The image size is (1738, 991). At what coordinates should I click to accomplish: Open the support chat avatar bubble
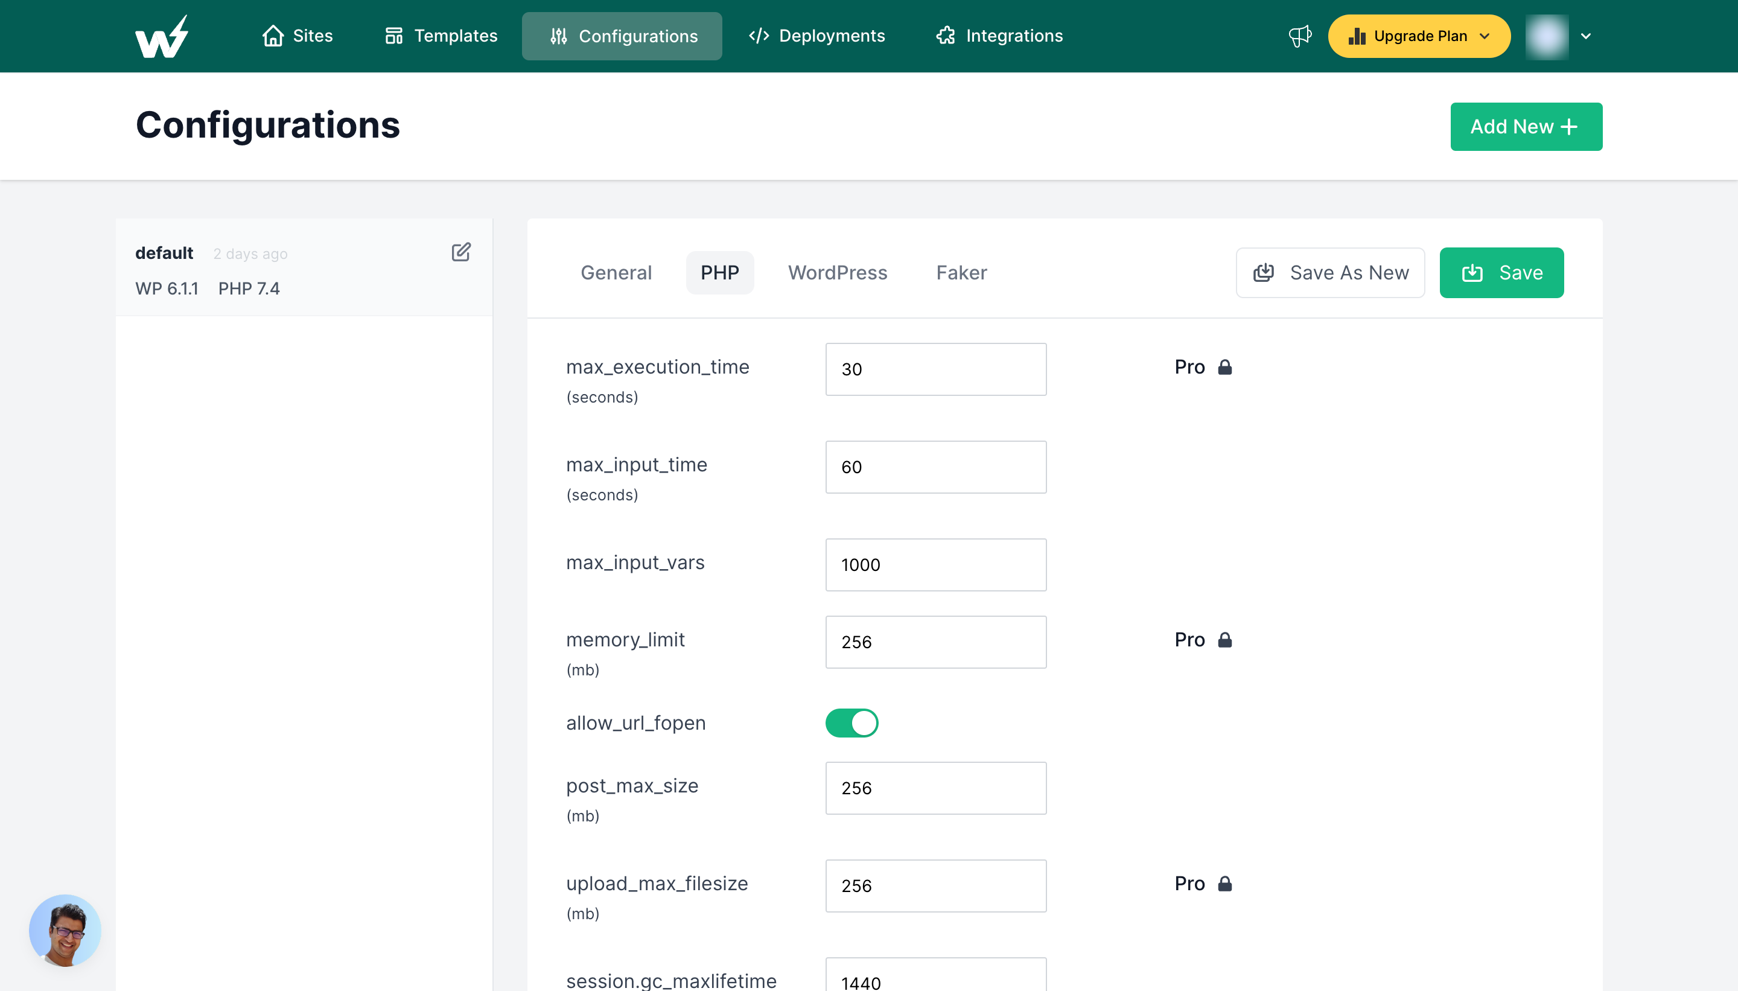[x=65, y=930]
